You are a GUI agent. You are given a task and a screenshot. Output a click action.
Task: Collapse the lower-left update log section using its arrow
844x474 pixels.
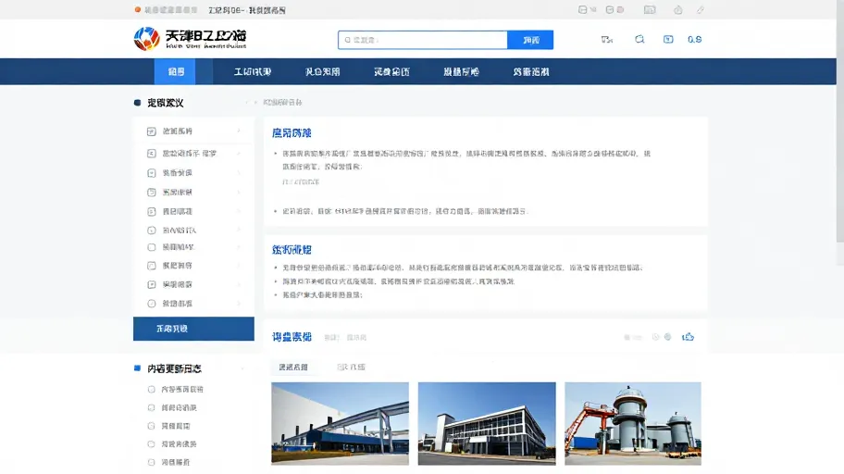click(242, 368)
